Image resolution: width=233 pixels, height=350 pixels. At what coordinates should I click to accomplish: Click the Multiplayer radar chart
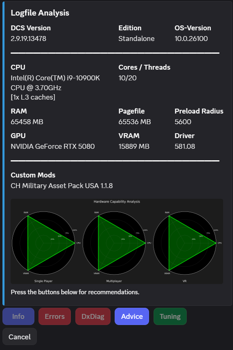click(114, 243)
